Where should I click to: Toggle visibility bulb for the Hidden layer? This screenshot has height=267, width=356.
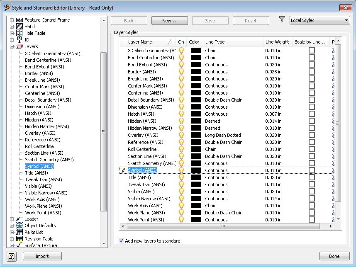(x=180, y=121)
